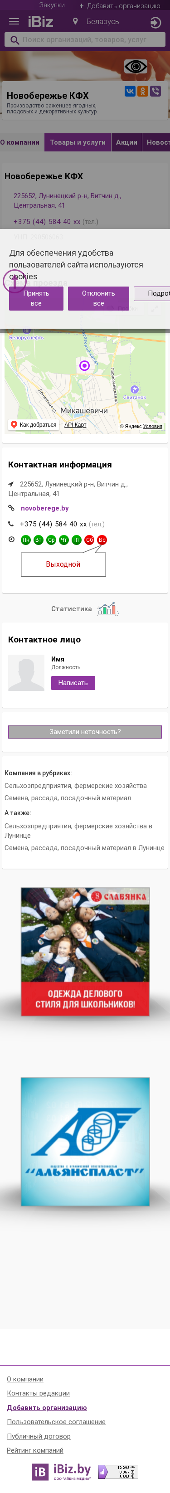Image resolution: width=170 pixels, height=1493 pixels.
Task: Accept all cookies with Принять все
Action: pyautogui.click(x=36, y=298)
